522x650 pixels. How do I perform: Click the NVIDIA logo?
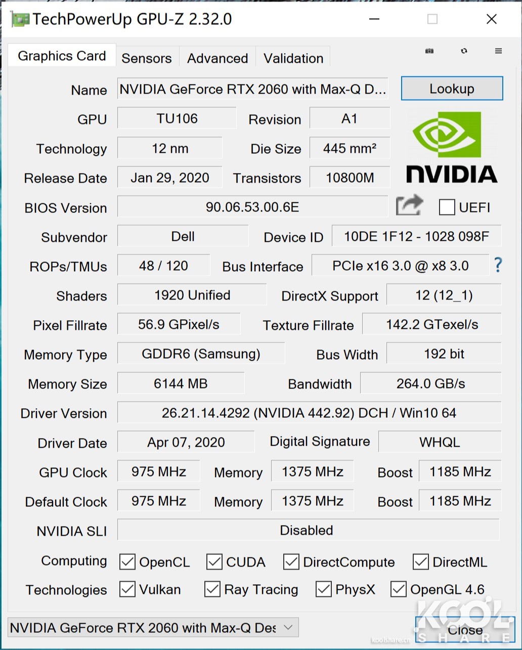[452, 148]
